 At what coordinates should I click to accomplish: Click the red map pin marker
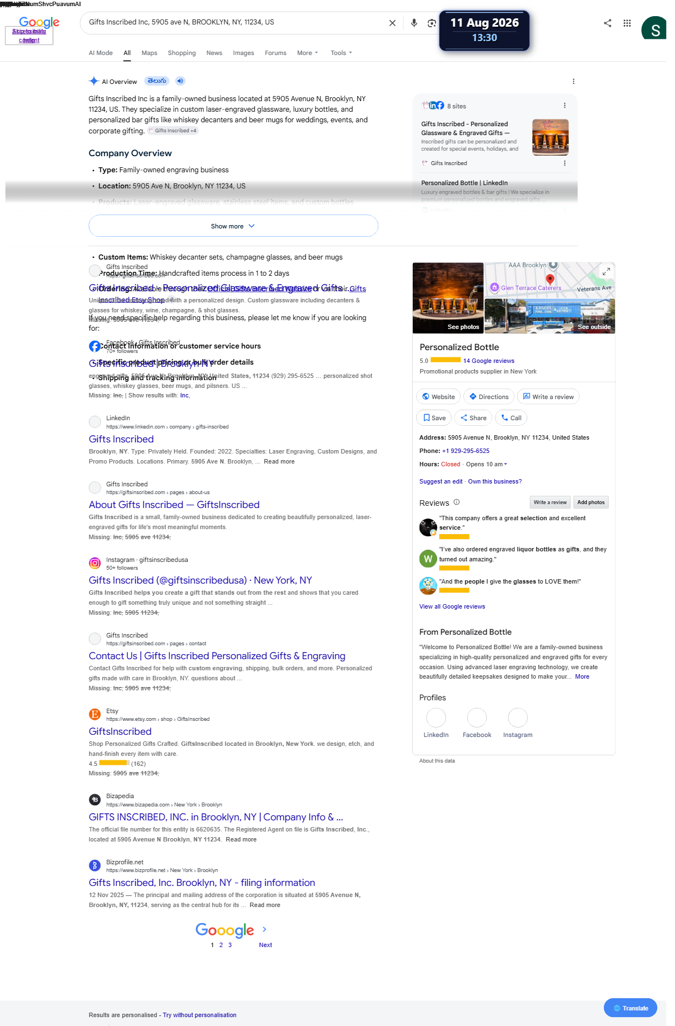pyautogui.click(x=550, y=279)
